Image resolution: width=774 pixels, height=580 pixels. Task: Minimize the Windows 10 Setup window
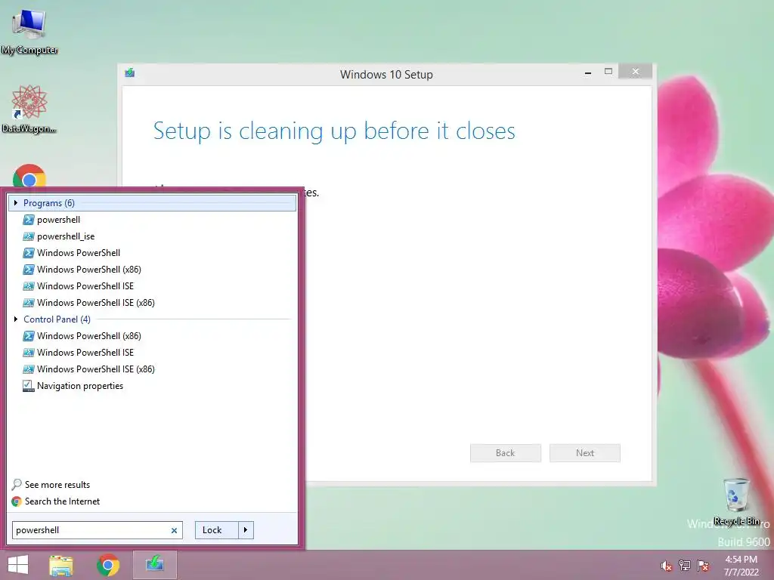(588, 72)
